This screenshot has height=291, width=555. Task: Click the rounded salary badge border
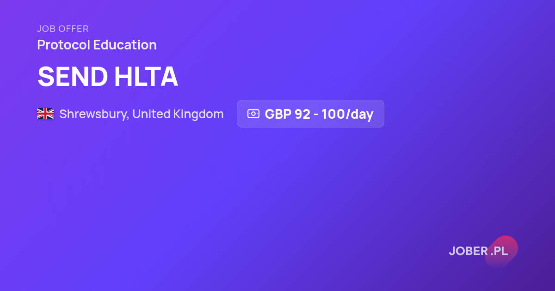click(x=310, y=114)
